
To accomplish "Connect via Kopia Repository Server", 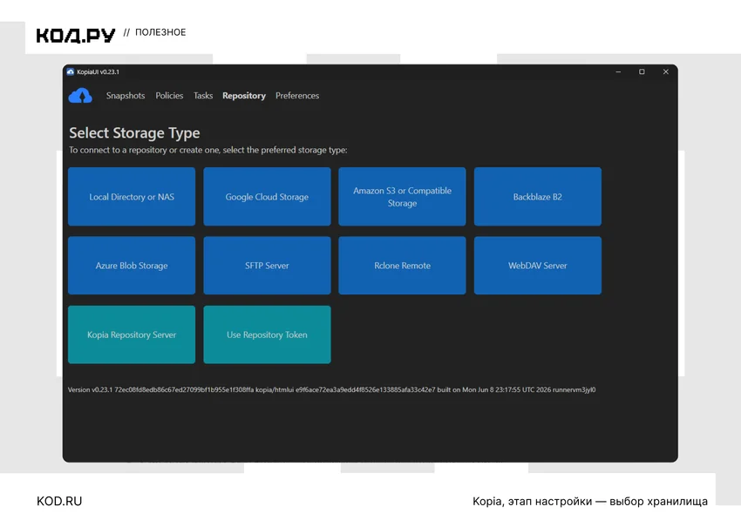I will (x=132, y=334).
